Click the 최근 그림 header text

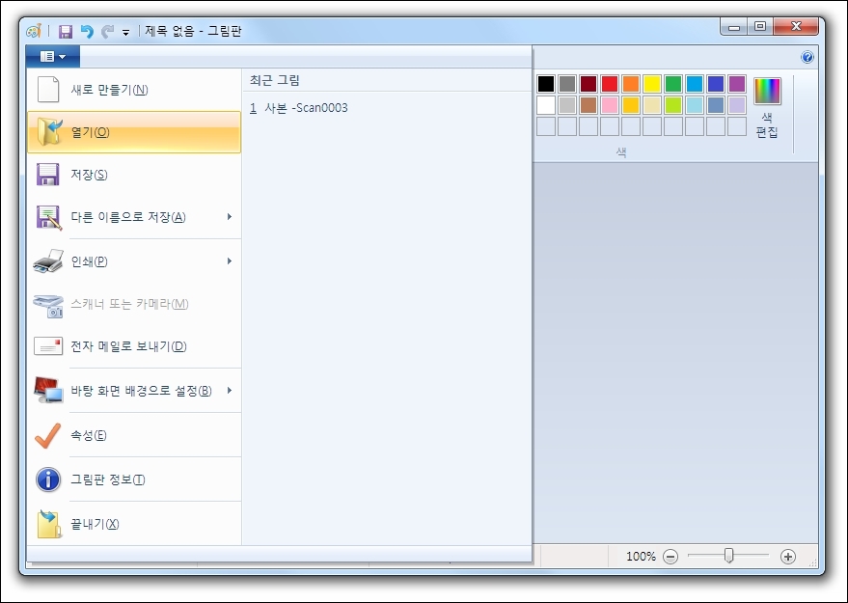[x=275, y=80]
